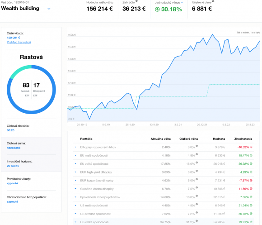
Task: Click the nezadaná target sum value
Action: pos(14,148)
